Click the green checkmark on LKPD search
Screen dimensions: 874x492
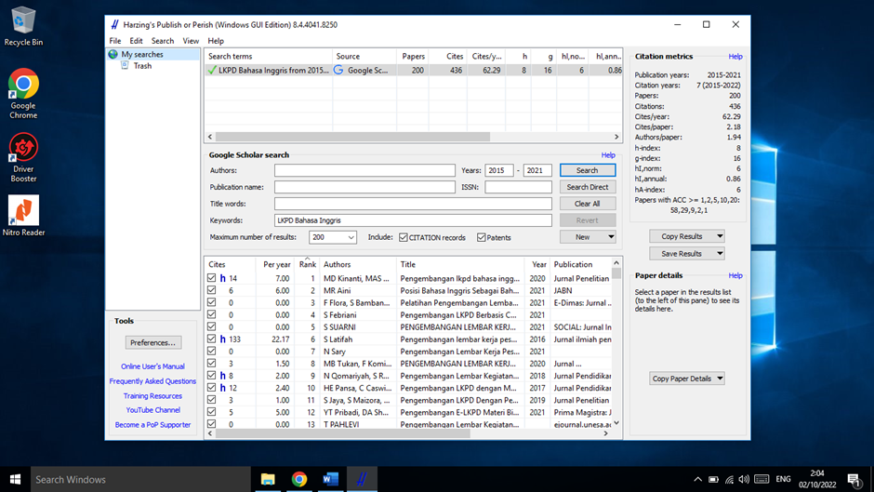coord(212,71)
